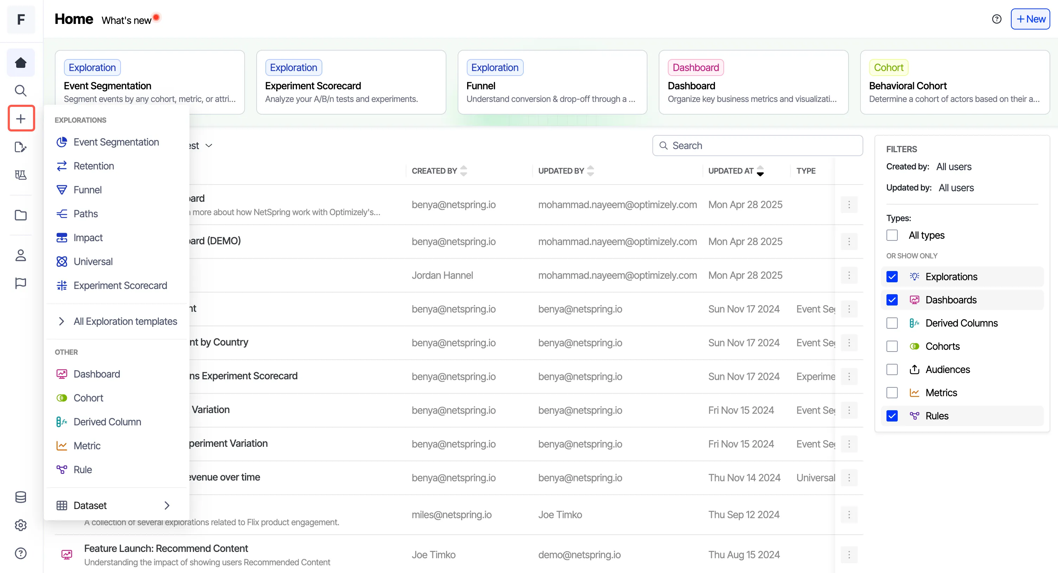Image resolution: width=1058 pixels, height=573 pixels.
Task: Select Event Segmentation from the create menu
Action: pyautogui.click(x=116, y=142)
